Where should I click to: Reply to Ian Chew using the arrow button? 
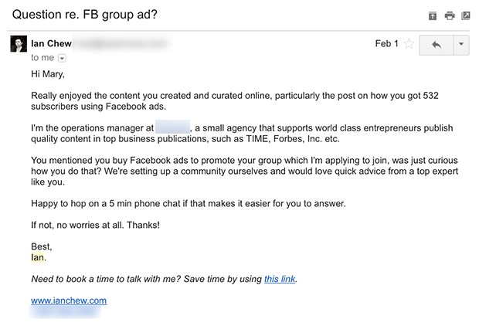click(437, 45)
